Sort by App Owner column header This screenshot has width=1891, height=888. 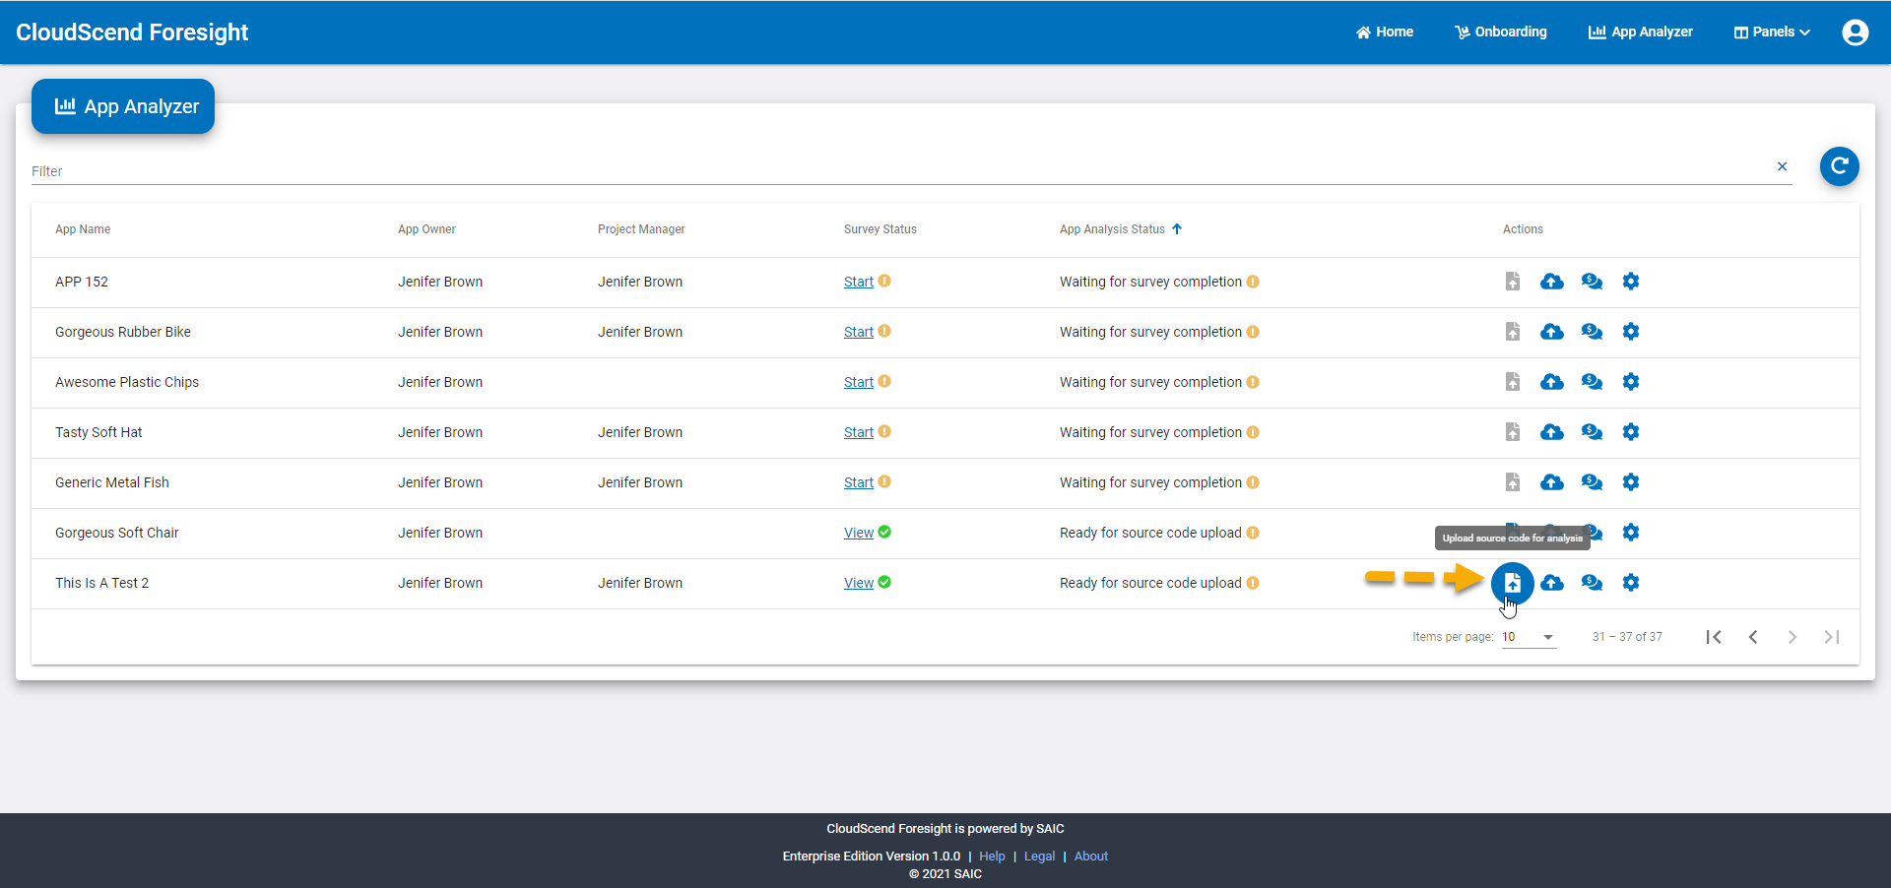(x=426, y=229)
